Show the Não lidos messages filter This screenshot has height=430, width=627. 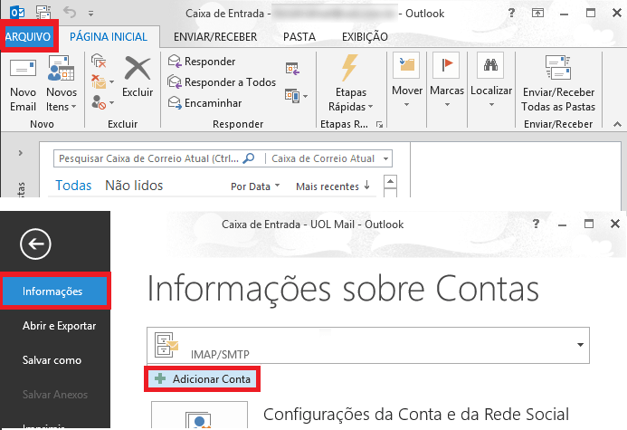134,186
